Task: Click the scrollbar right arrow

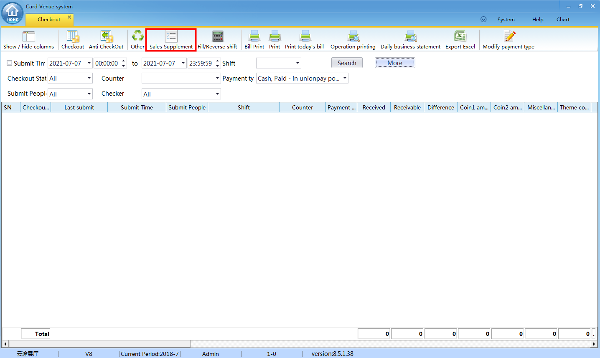Action: [594, 344]
